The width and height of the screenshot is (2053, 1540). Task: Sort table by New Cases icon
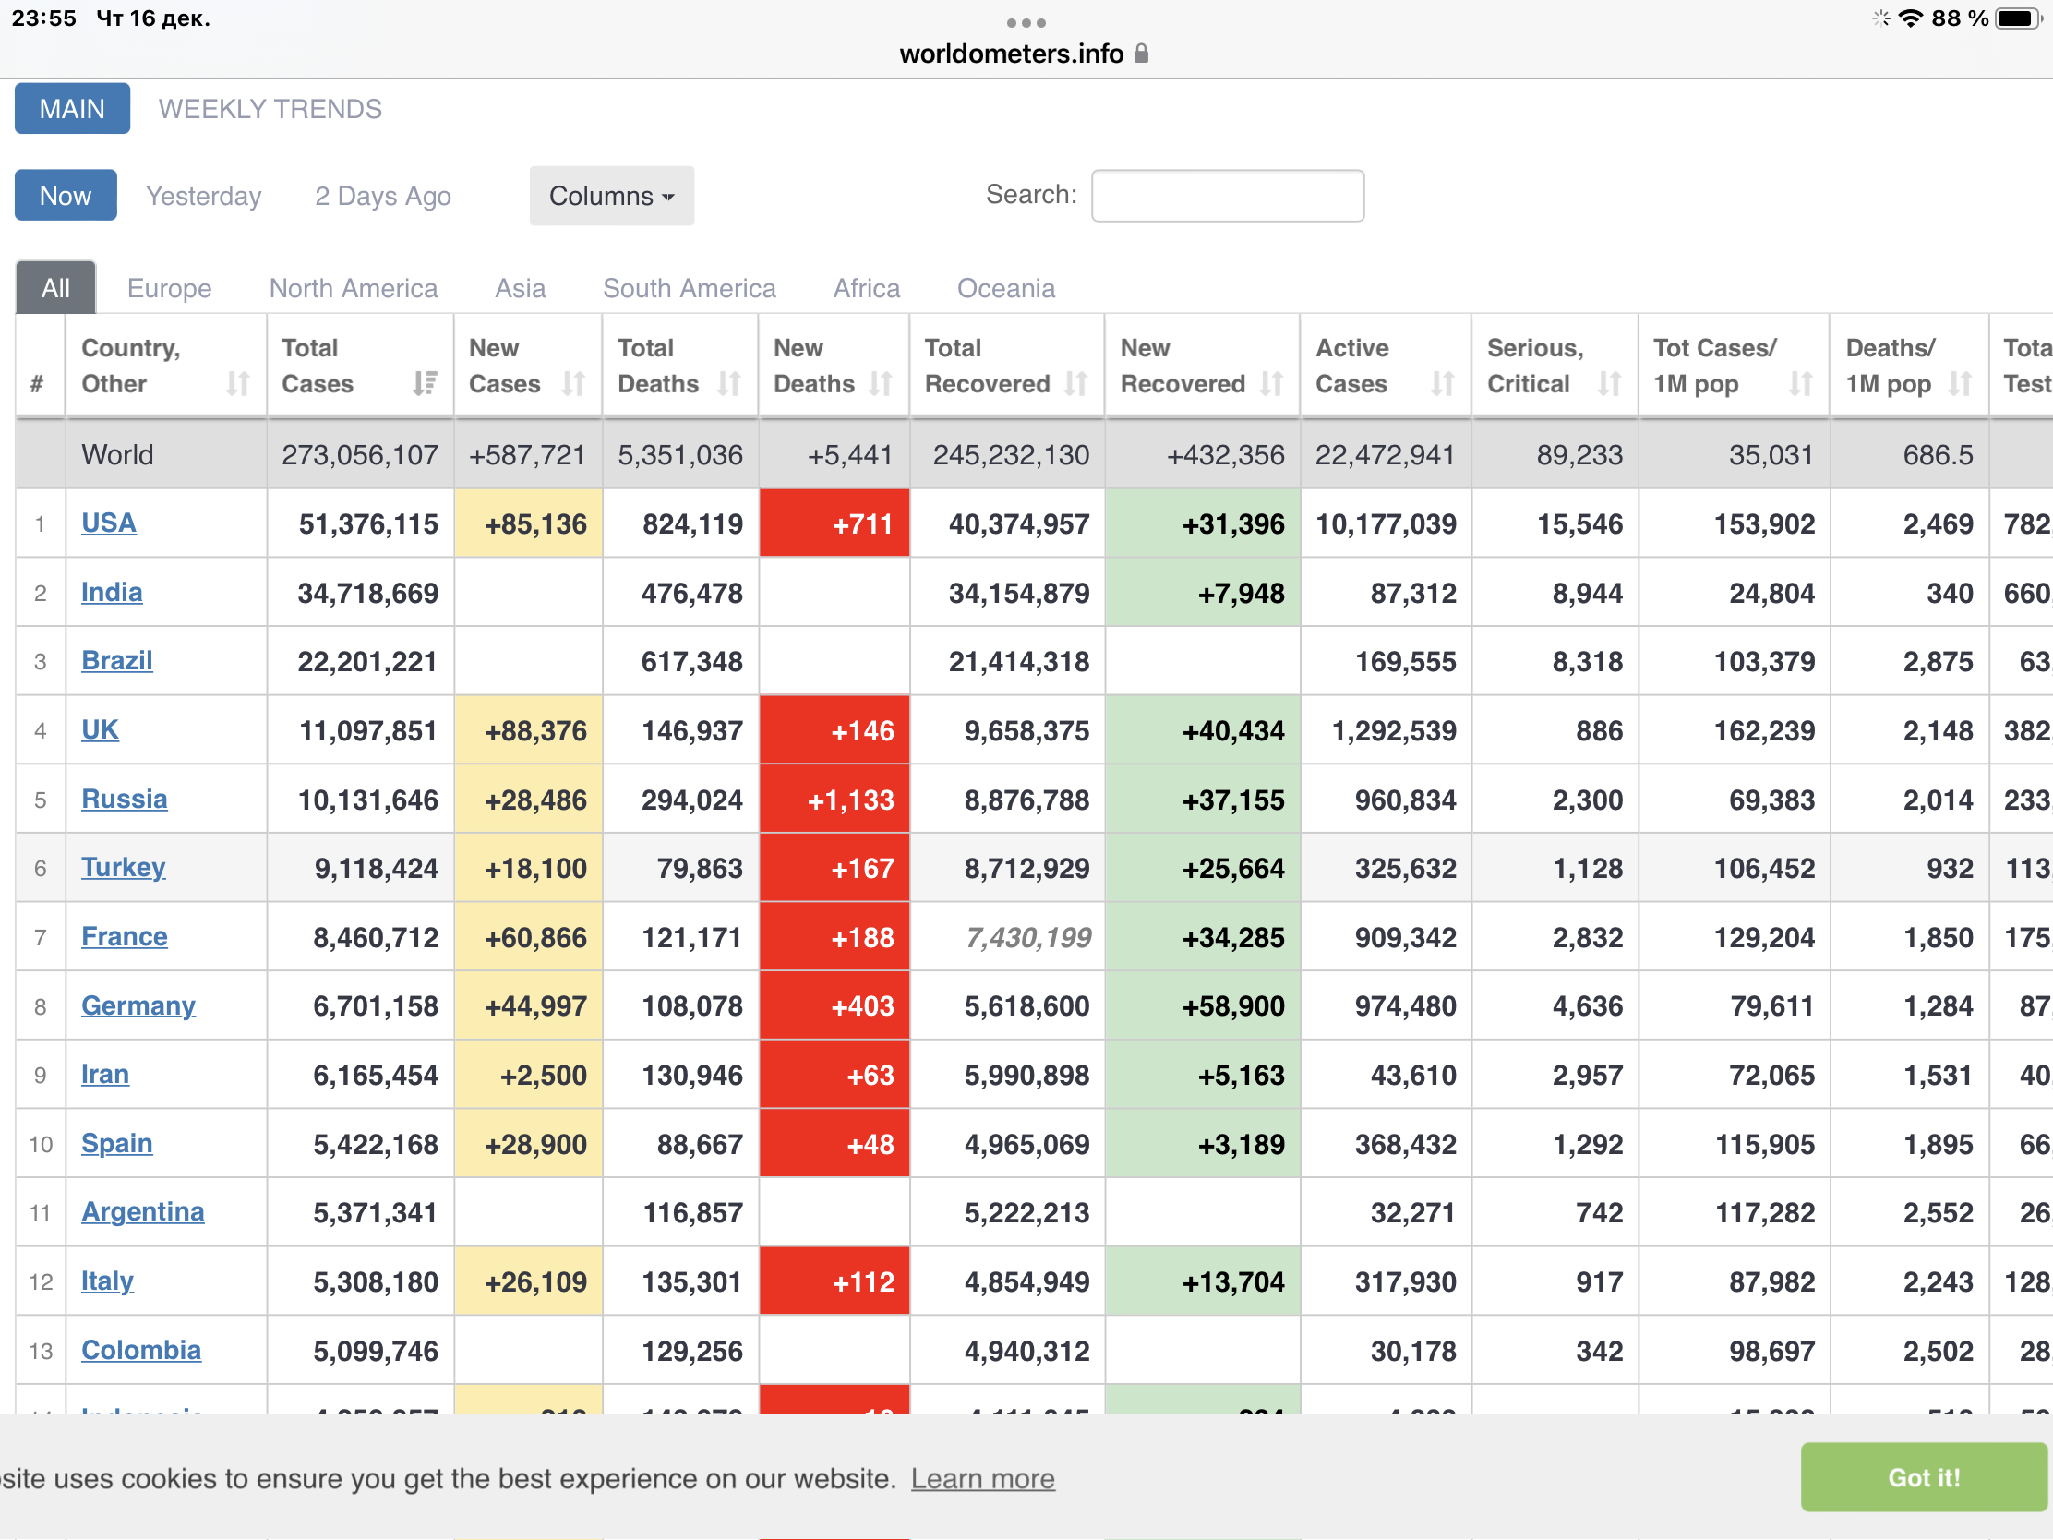[x=573, y=383]
